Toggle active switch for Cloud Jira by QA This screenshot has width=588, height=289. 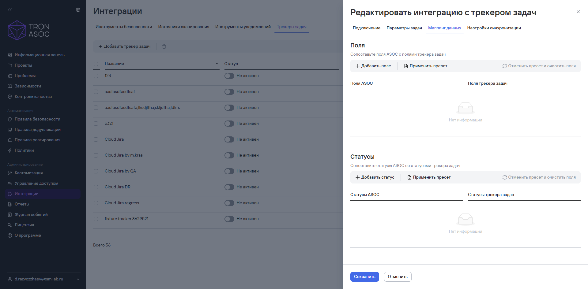229,171
